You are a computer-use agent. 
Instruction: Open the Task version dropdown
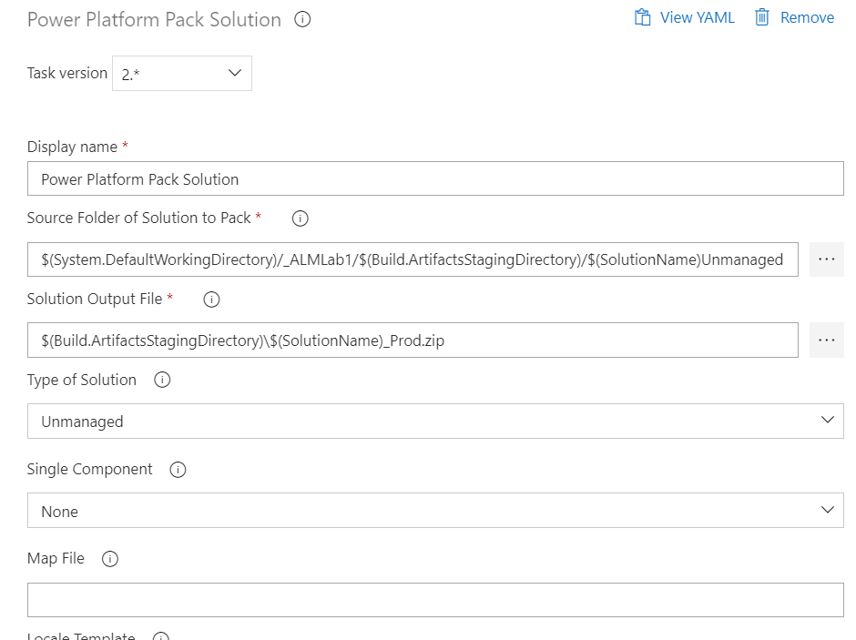pos(182,73)
